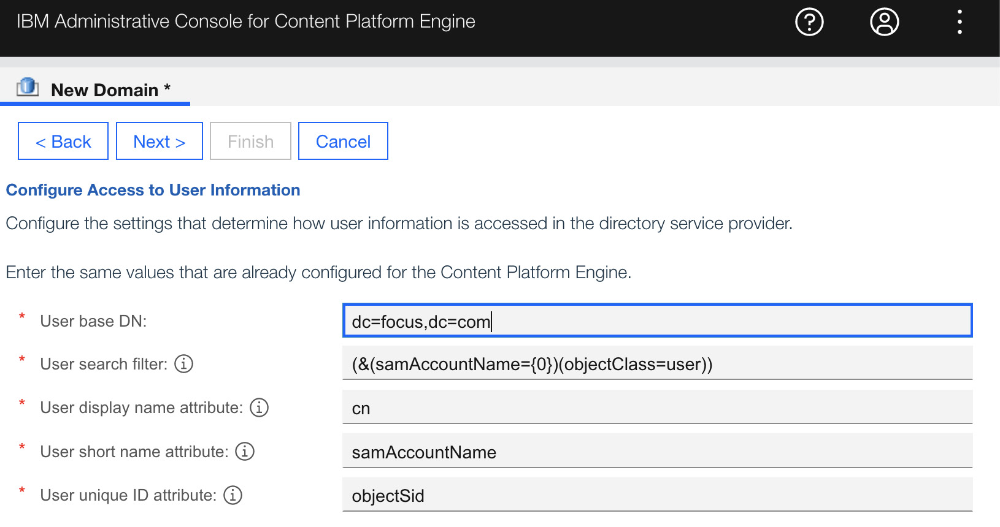
Task: Click the disabled Finish button
Action: (x=250, y=141)
